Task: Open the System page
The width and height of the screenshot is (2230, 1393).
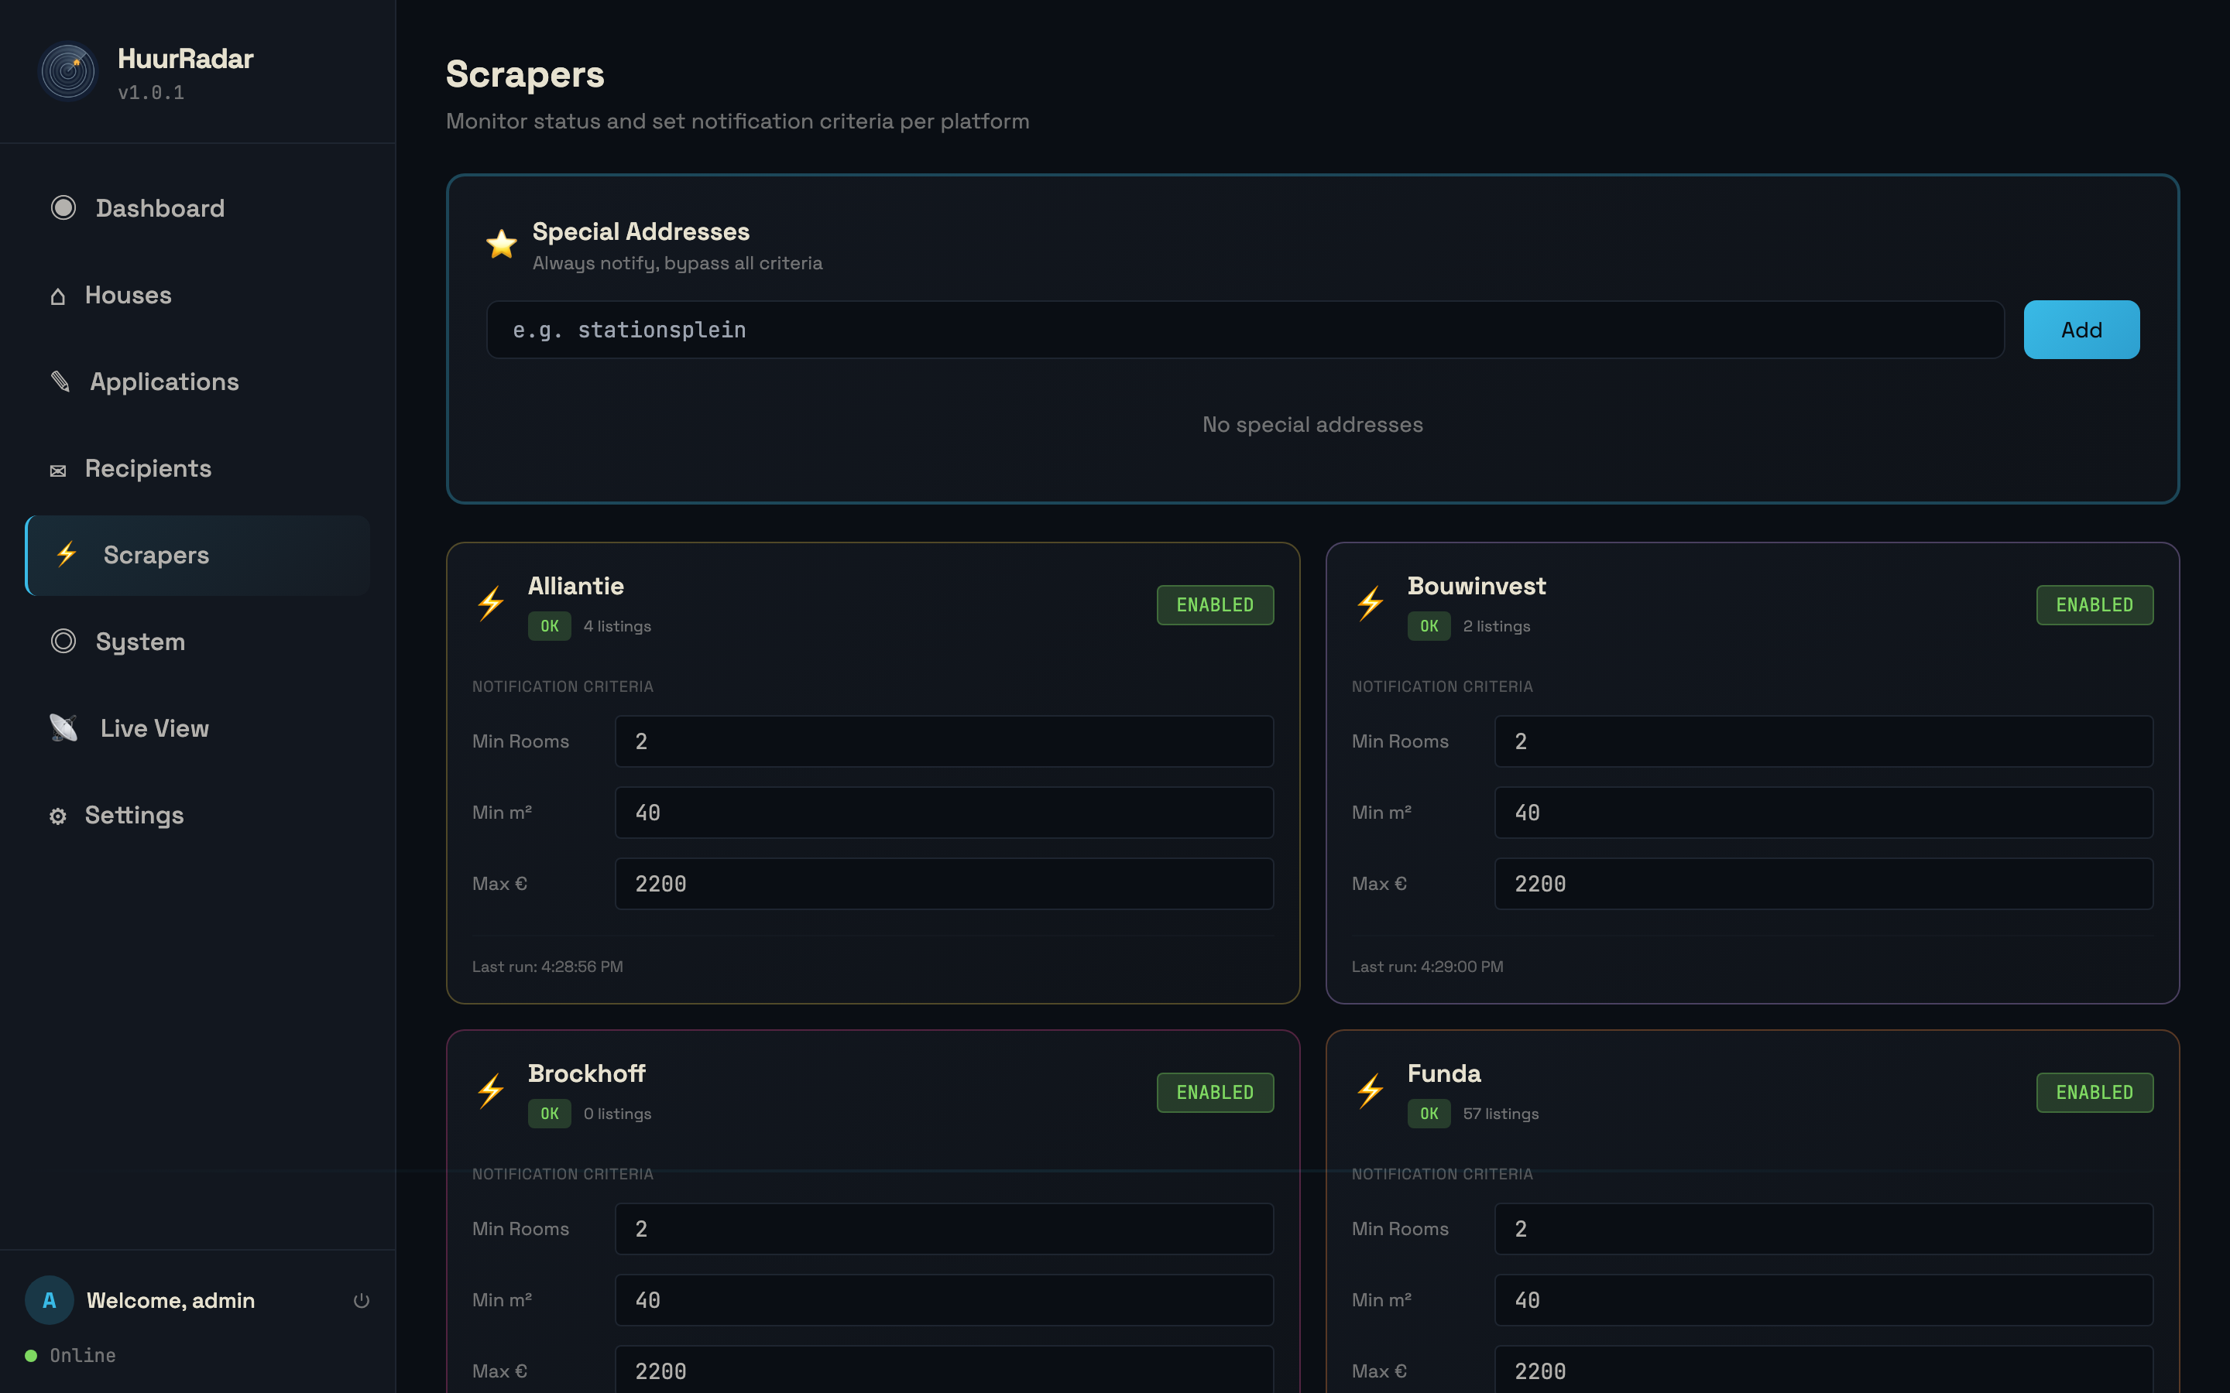Action: click(x=197, y=642)
